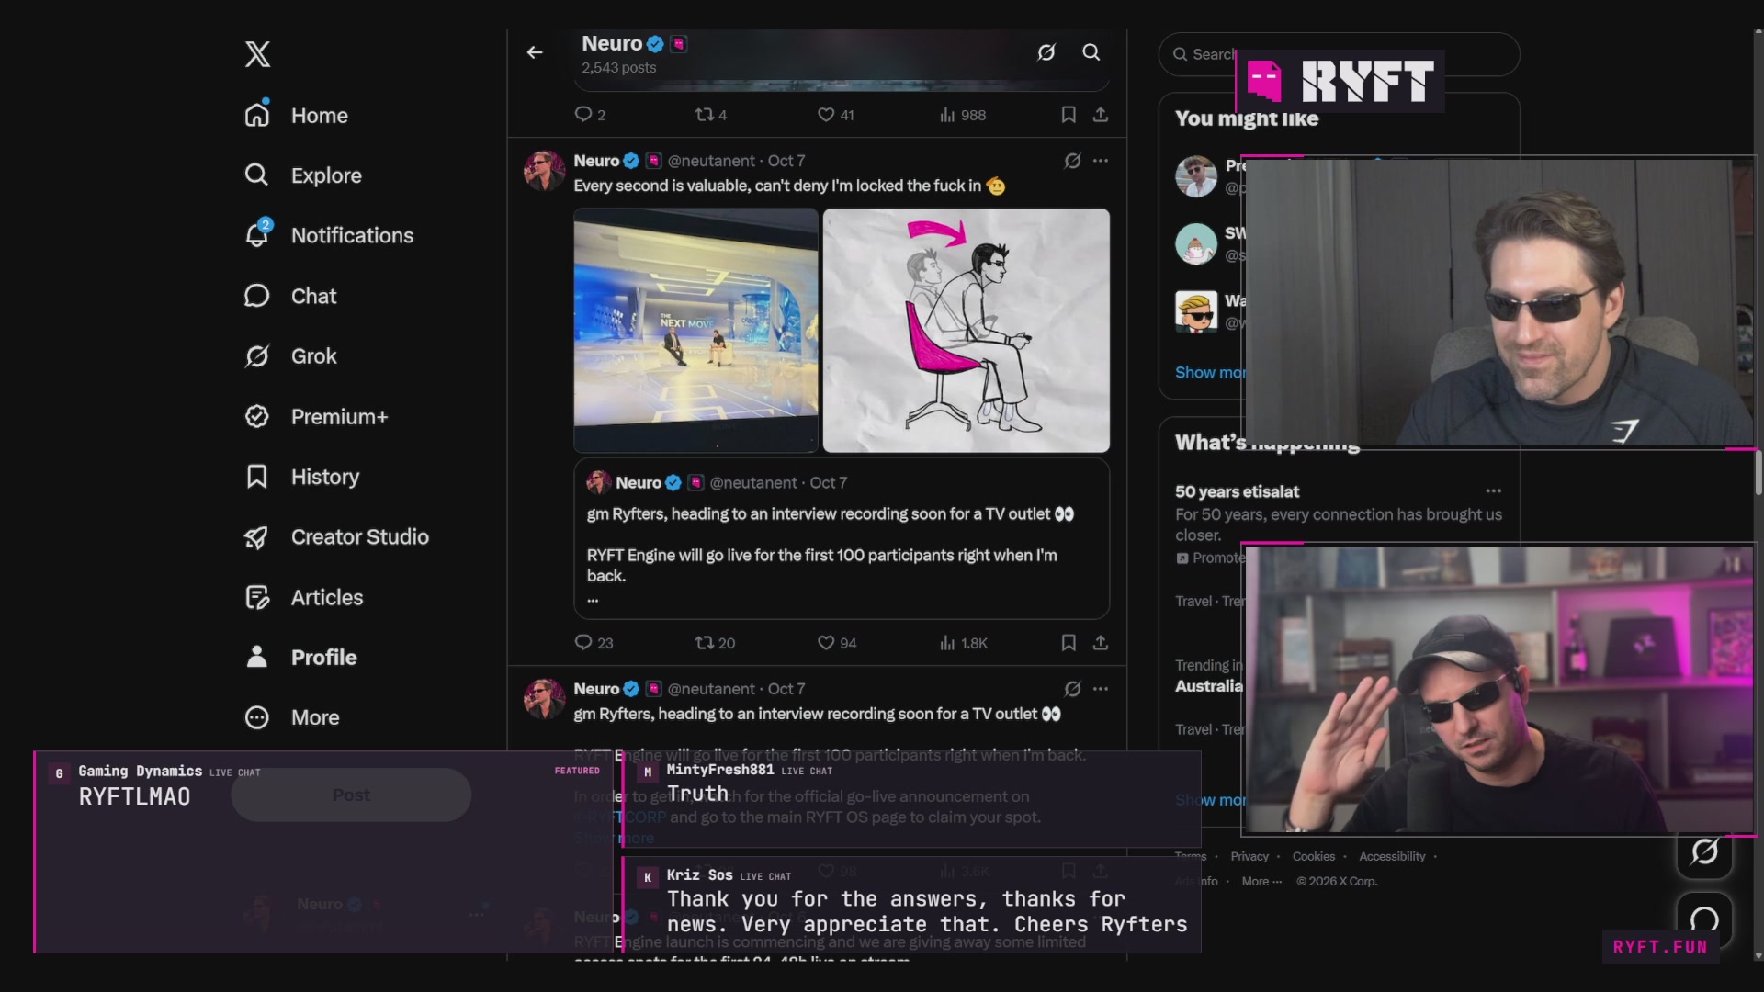Repost the post with 20 reposts
This screenshot has width=1764, height=992.
tap(715, 643)
